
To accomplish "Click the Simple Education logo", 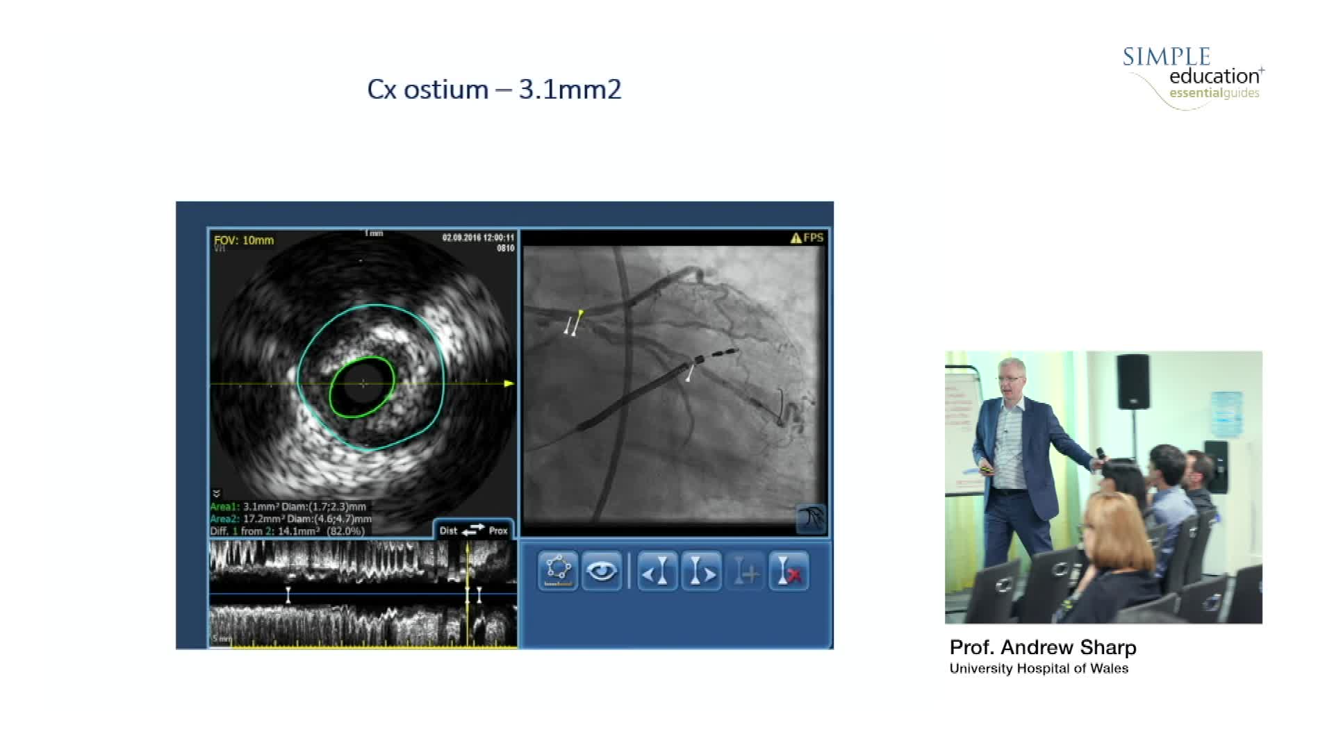I will click(x=1193, y=76).
